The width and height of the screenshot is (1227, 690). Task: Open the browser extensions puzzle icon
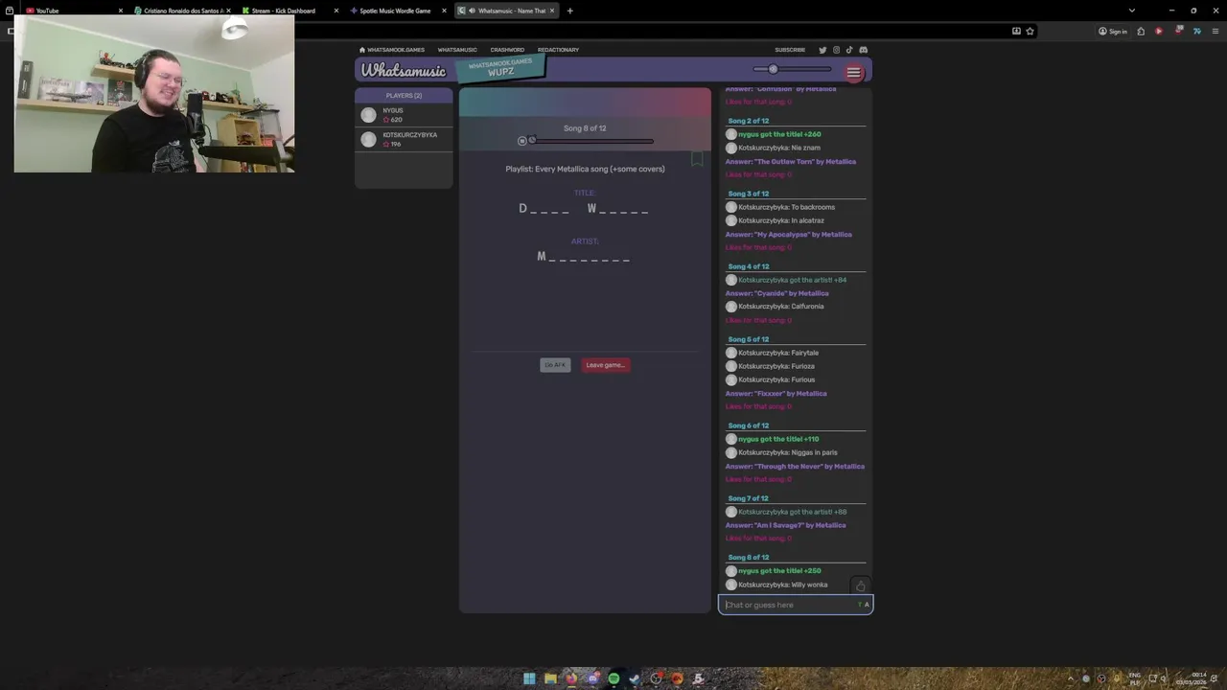point(1141,31)
